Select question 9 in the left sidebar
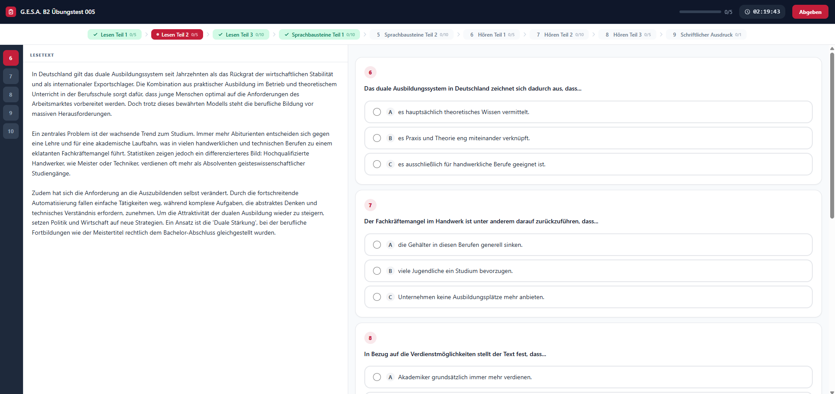 point(11,113)
